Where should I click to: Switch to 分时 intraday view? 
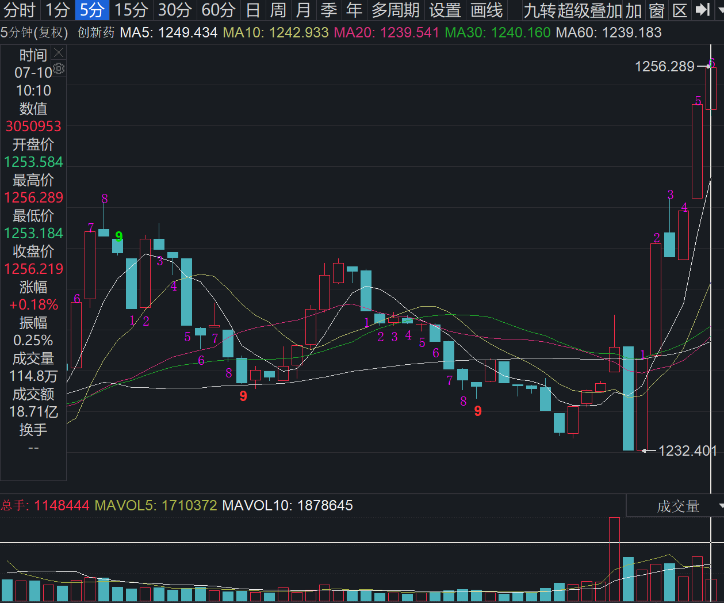20,10
